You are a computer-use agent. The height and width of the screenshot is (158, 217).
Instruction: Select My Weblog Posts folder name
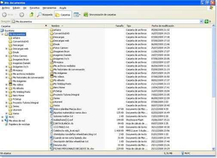[62, 84]
